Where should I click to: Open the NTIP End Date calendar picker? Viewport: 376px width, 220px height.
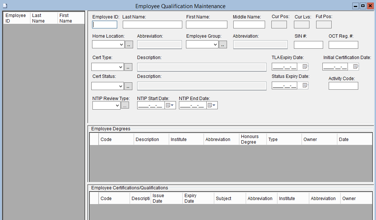pyautogui.click(x=211, y=105)
